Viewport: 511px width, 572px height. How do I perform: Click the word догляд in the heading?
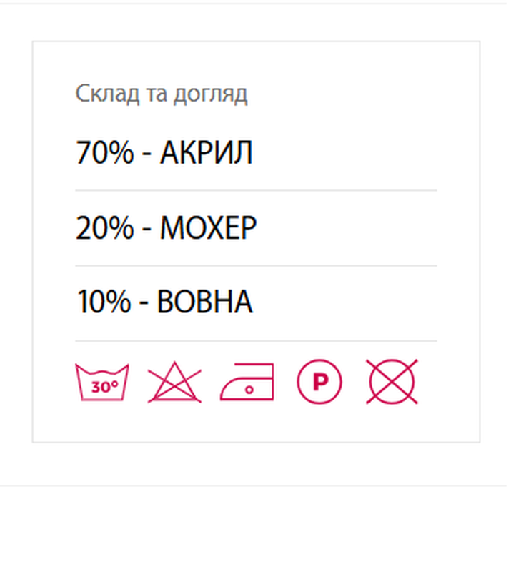point(210,94)
